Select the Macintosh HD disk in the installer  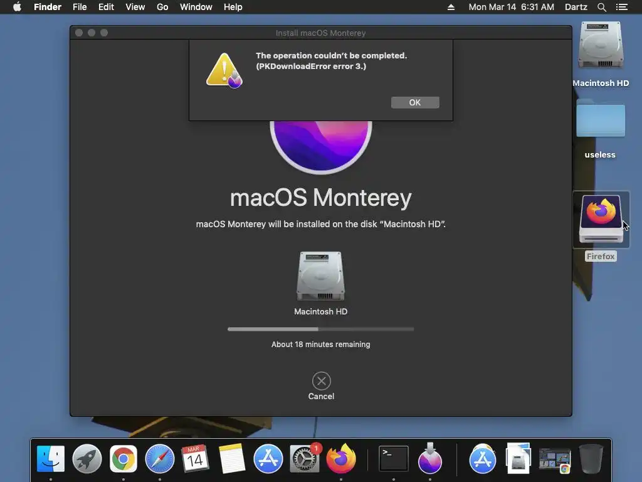click(320, 276)
